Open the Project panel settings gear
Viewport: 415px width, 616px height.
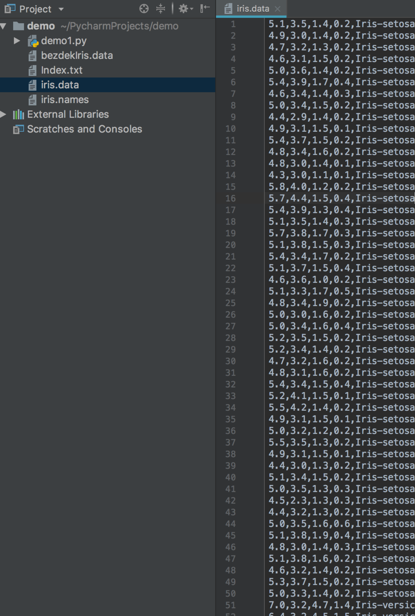click(184, 9)
